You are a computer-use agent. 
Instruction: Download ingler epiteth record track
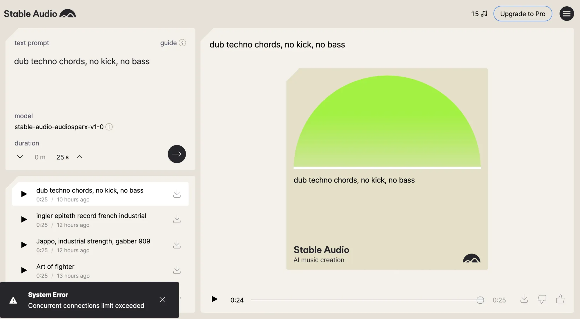(177, 219)
